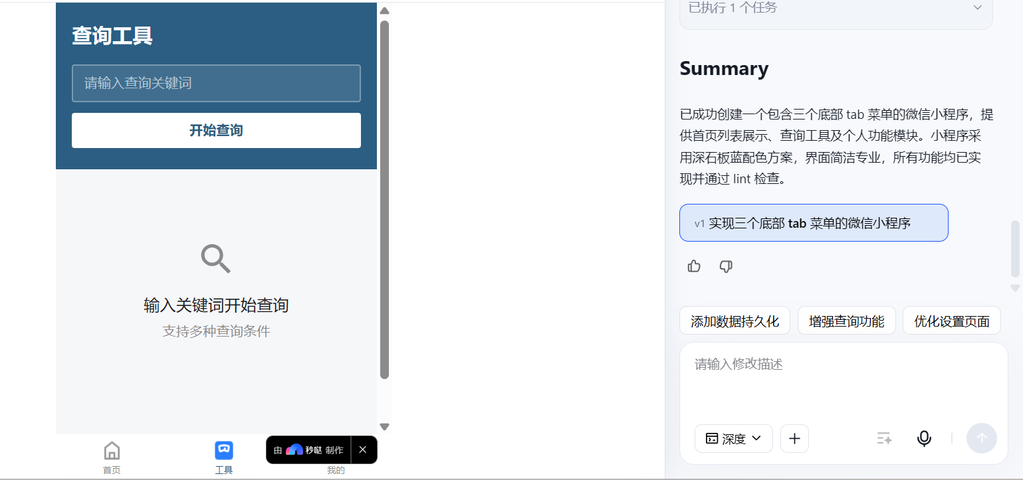Click the 开始查询 button

click(215, 130)
